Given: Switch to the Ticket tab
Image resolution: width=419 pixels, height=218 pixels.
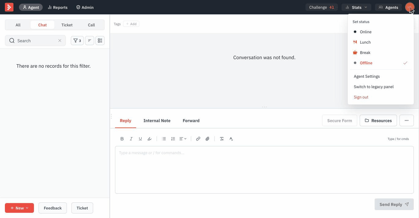Looking at the screenshot, I should [67, 25].
